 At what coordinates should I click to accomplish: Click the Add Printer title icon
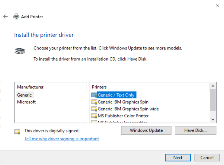pyautogui.click(x=16, y=17)
